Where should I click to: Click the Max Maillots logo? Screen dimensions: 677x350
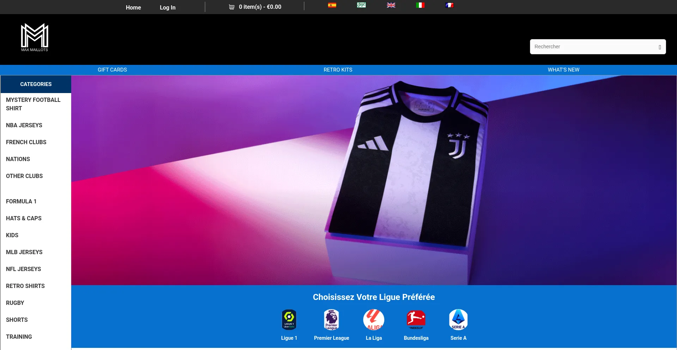click(35, 37)
